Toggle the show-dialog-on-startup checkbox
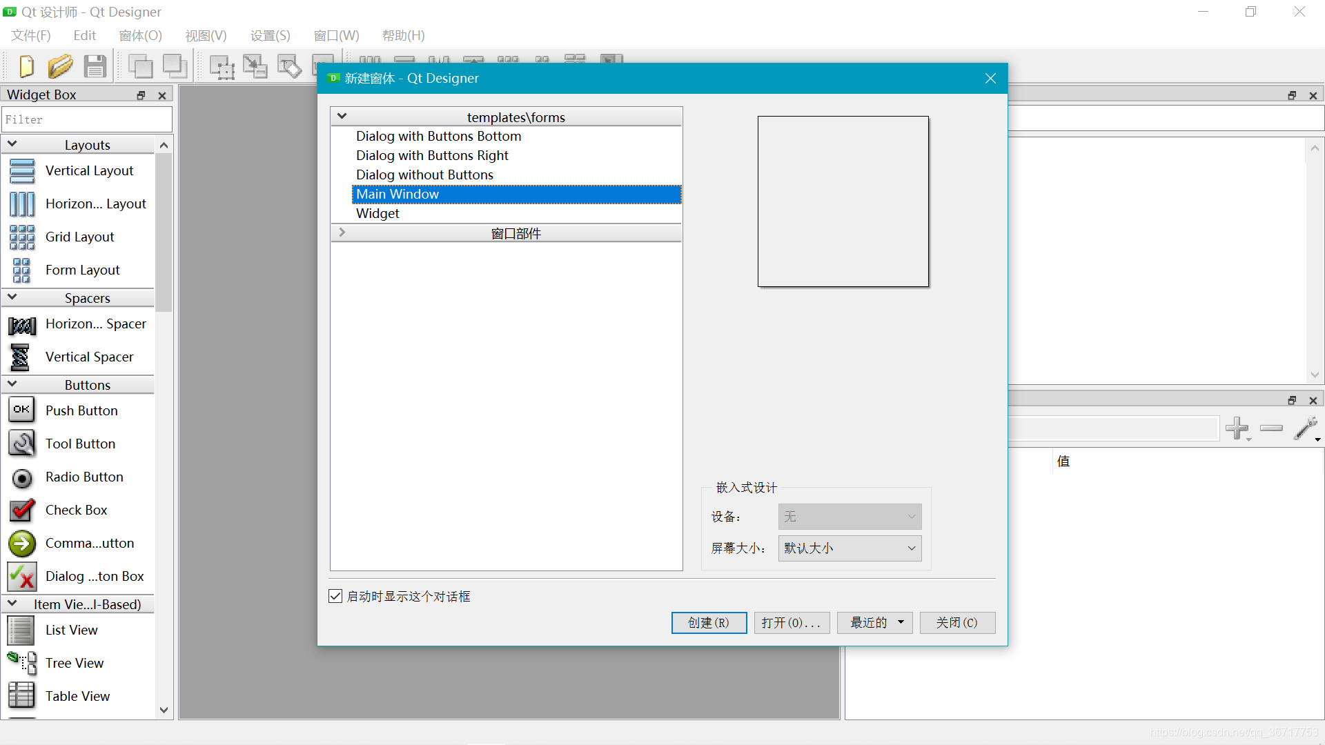 335,596
